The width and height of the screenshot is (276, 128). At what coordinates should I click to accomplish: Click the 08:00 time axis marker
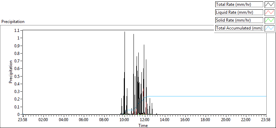(x=105, y=120)
